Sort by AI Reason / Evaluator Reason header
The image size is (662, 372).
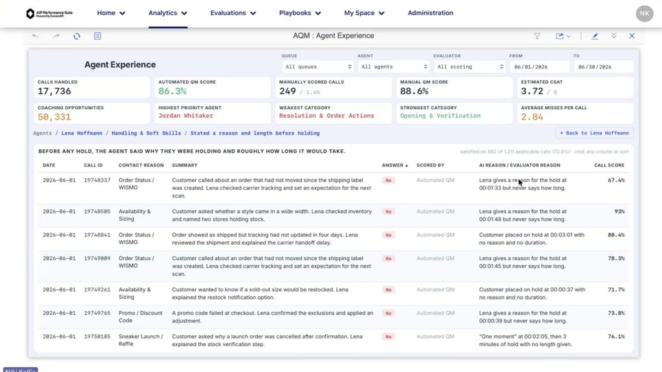tap(520, 165)
